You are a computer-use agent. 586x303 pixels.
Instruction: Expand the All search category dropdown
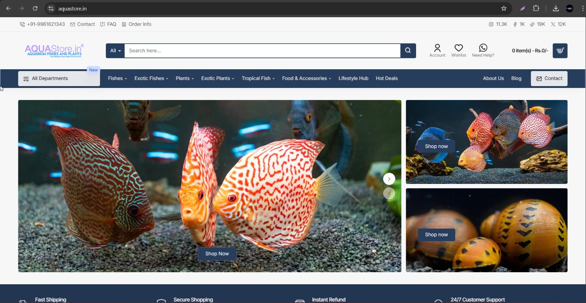(x=115, y=51)
